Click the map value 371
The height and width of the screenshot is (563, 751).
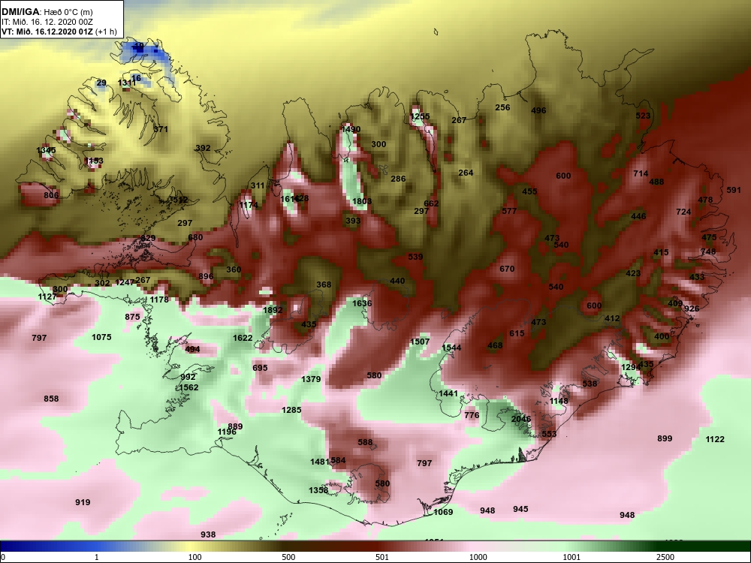(161, 129)
